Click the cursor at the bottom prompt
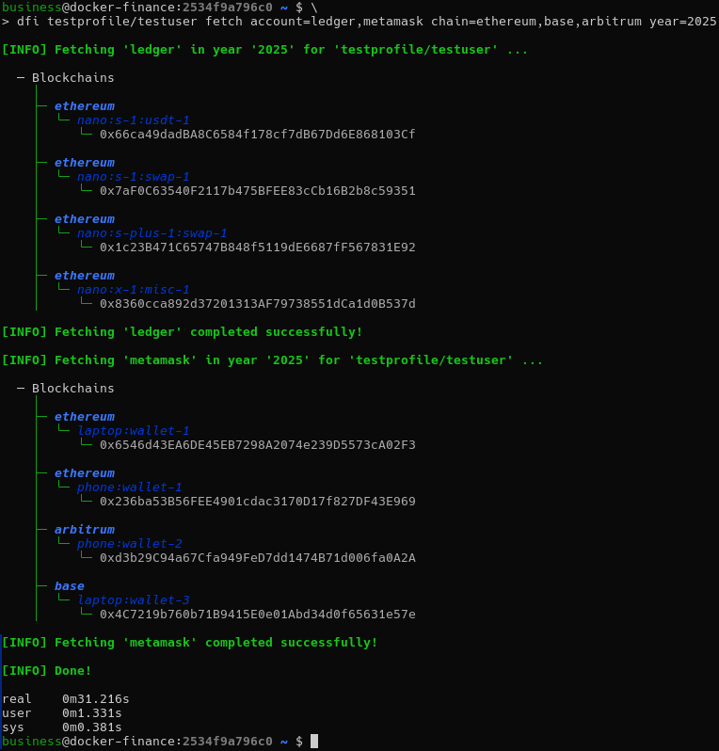Viewport: 719px width, 751px height. click(x=314, y=742)
